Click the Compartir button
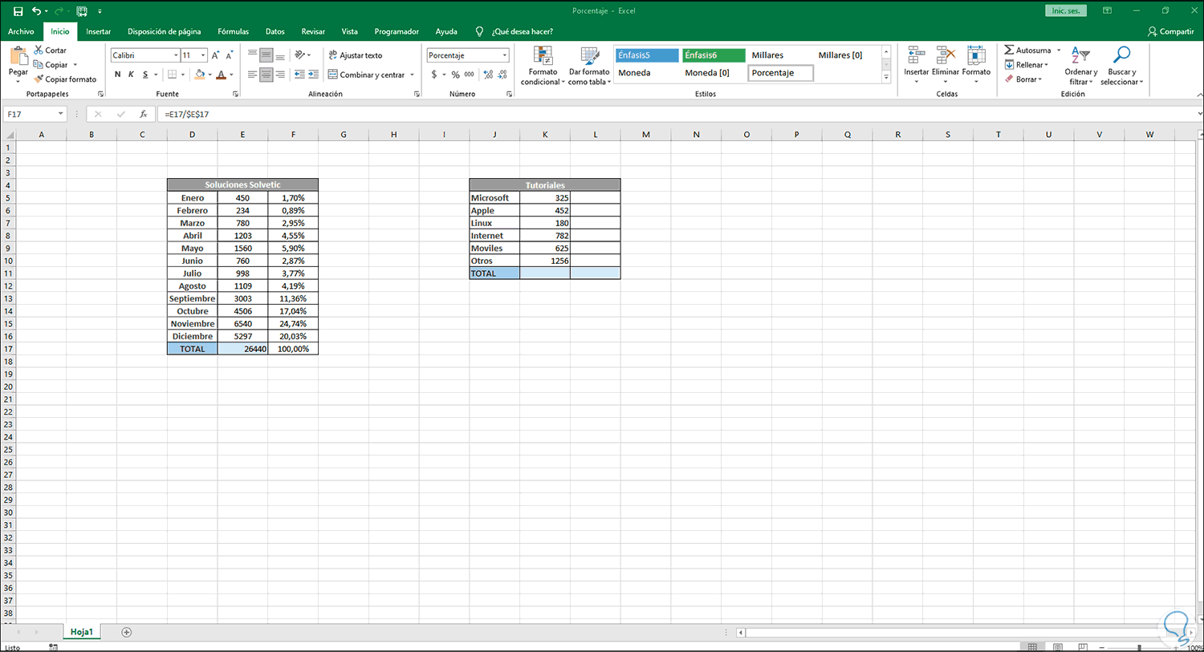This screenshot has height=652, width=1204. (x=1171, y=31)
